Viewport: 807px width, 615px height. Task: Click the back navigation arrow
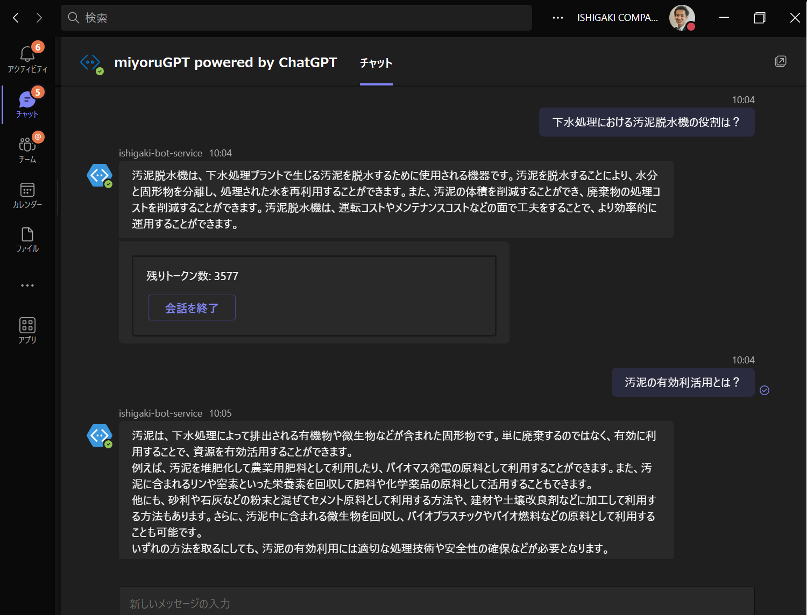click(x=15, y=17)
